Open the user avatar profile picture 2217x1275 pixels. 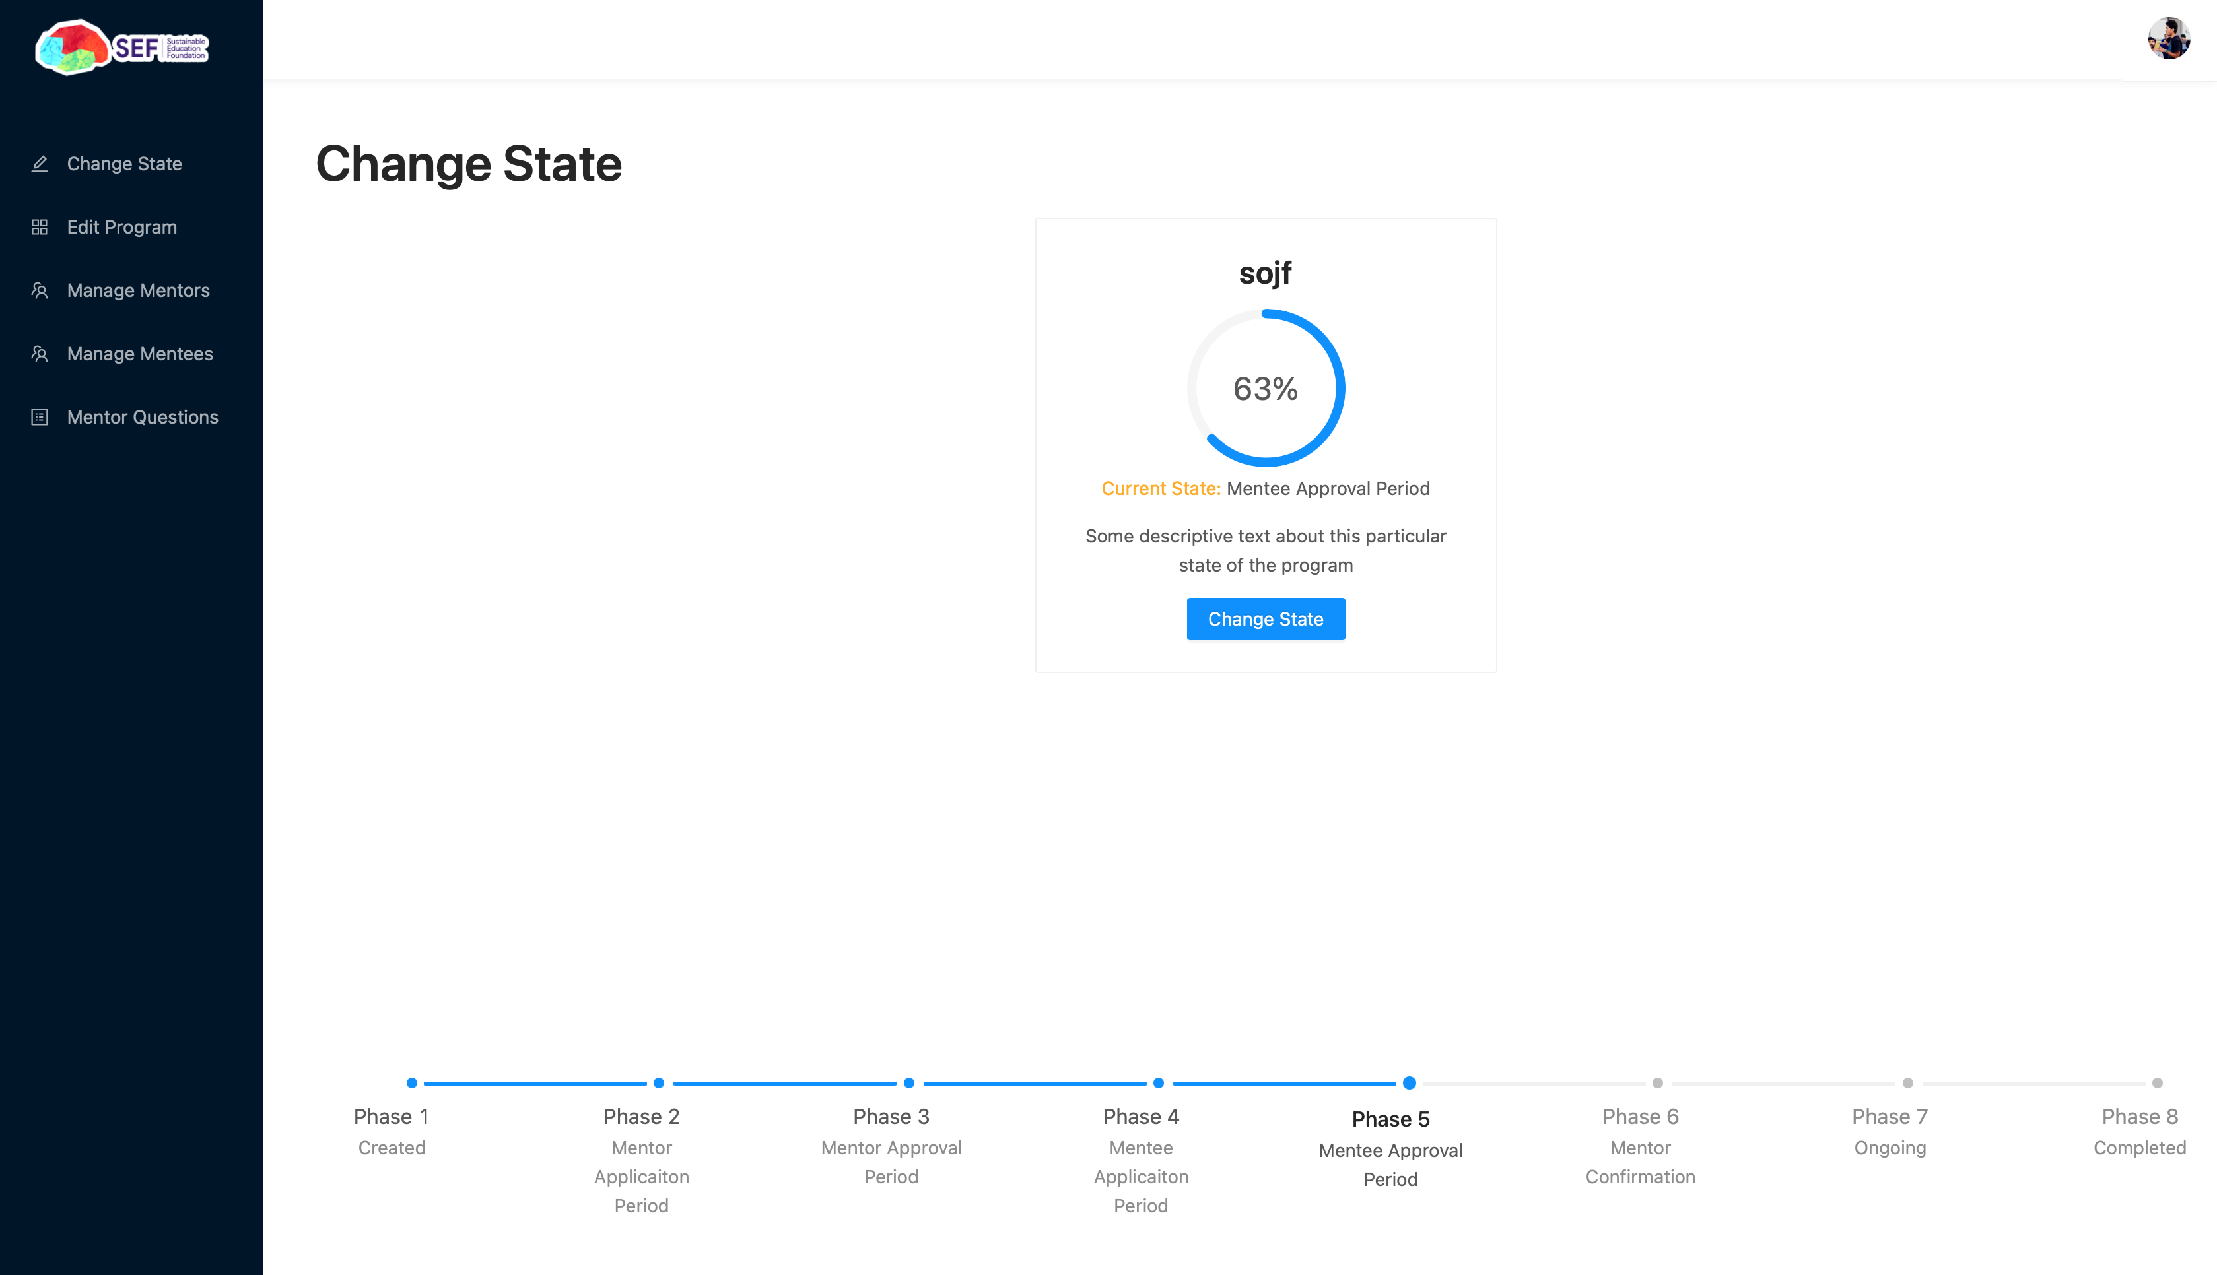2169,38
